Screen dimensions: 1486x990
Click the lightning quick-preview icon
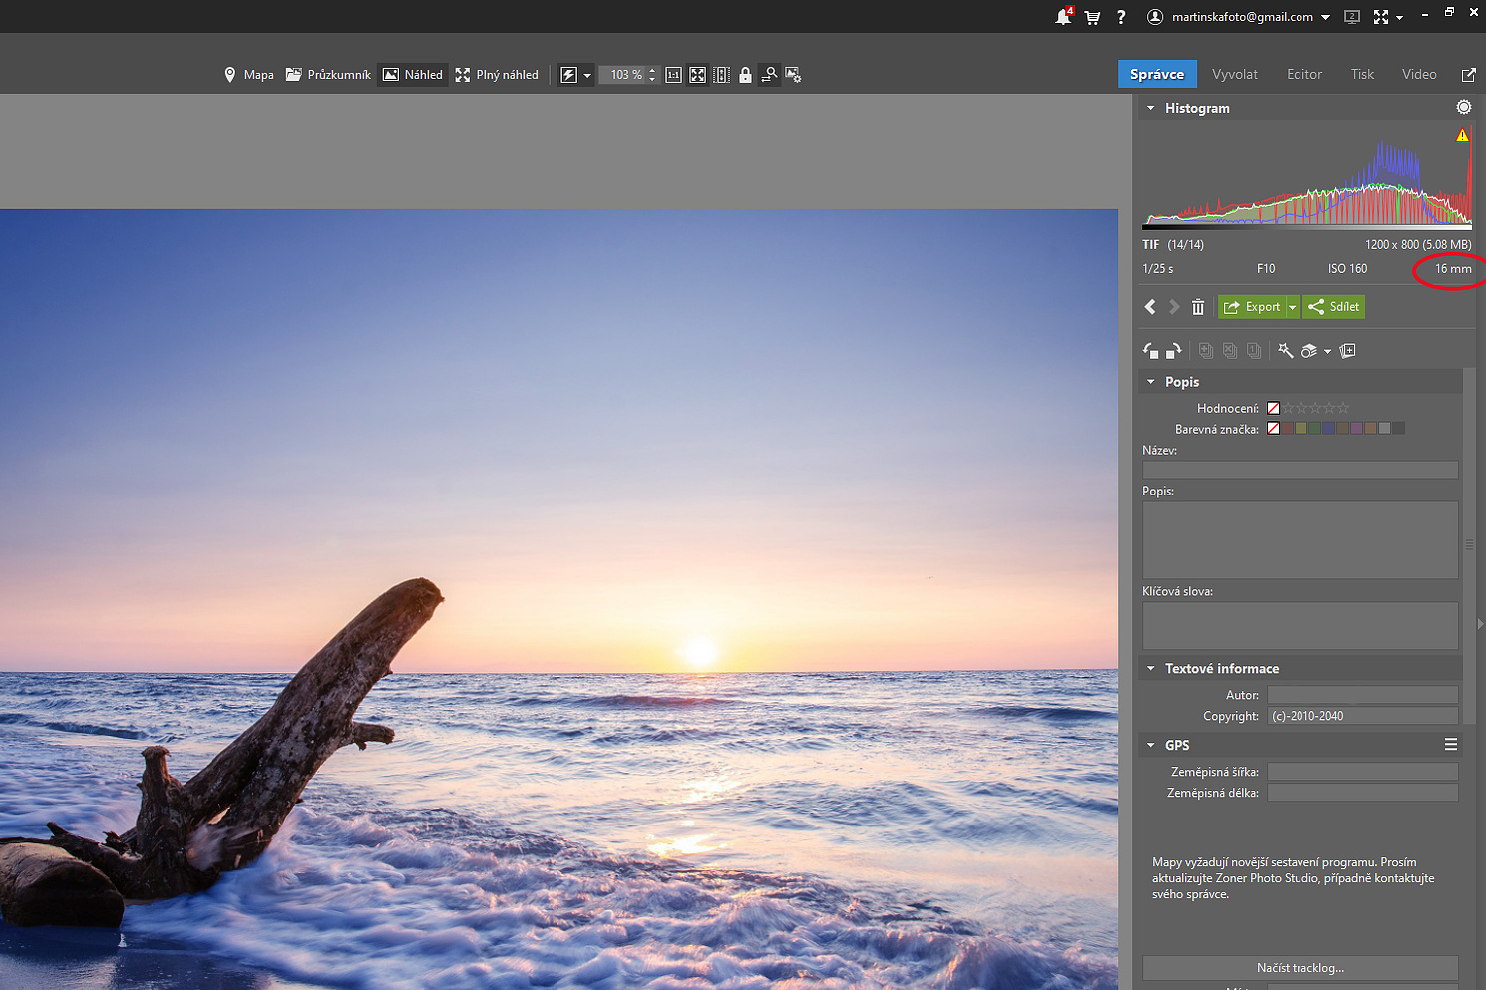[568, 75]
